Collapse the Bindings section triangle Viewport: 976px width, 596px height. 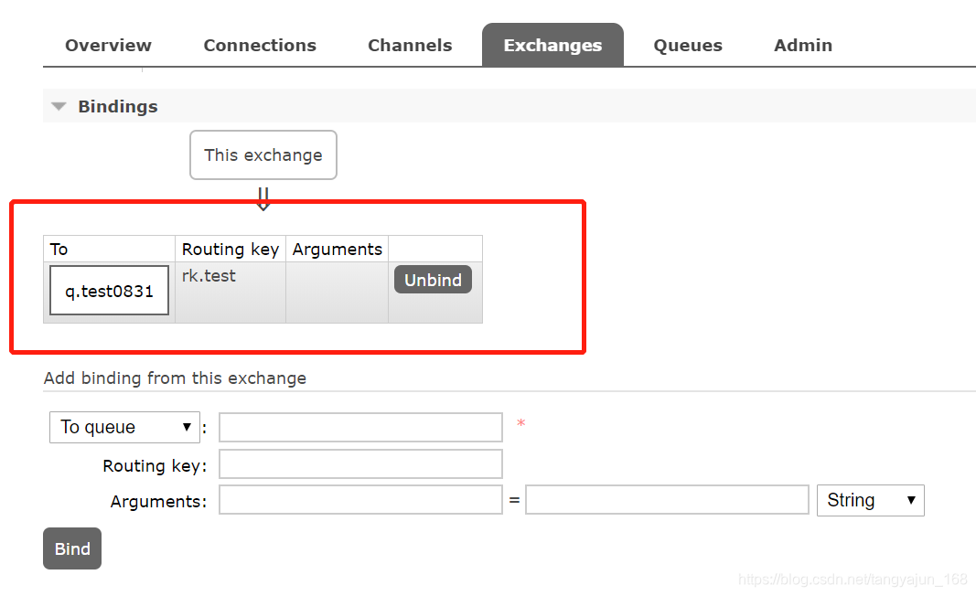[59, 106]
